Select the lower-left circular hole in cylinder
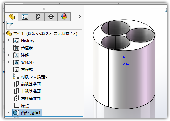The width and height of the screenshot is (170, 121). (x=116, y=42)
